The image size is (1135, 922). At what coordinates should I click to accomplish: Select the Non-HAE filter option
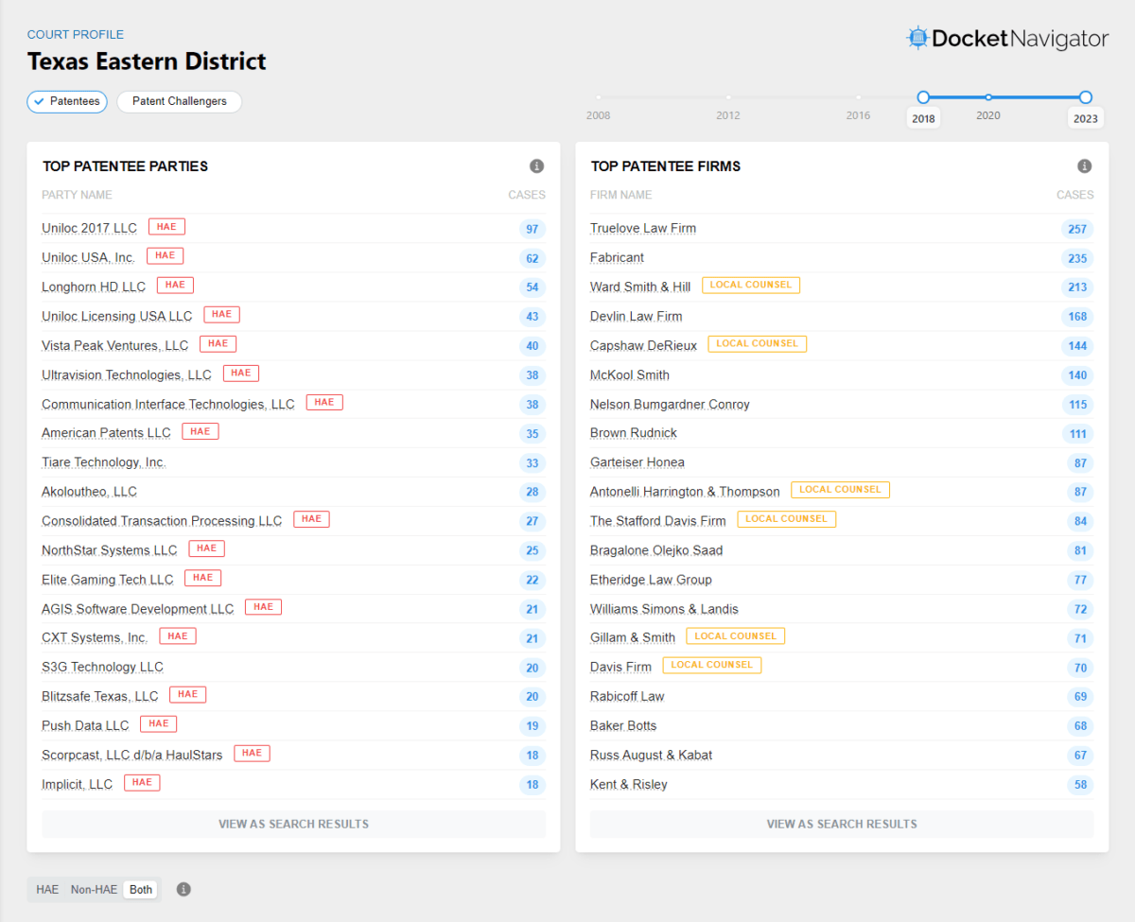[94, 889]
